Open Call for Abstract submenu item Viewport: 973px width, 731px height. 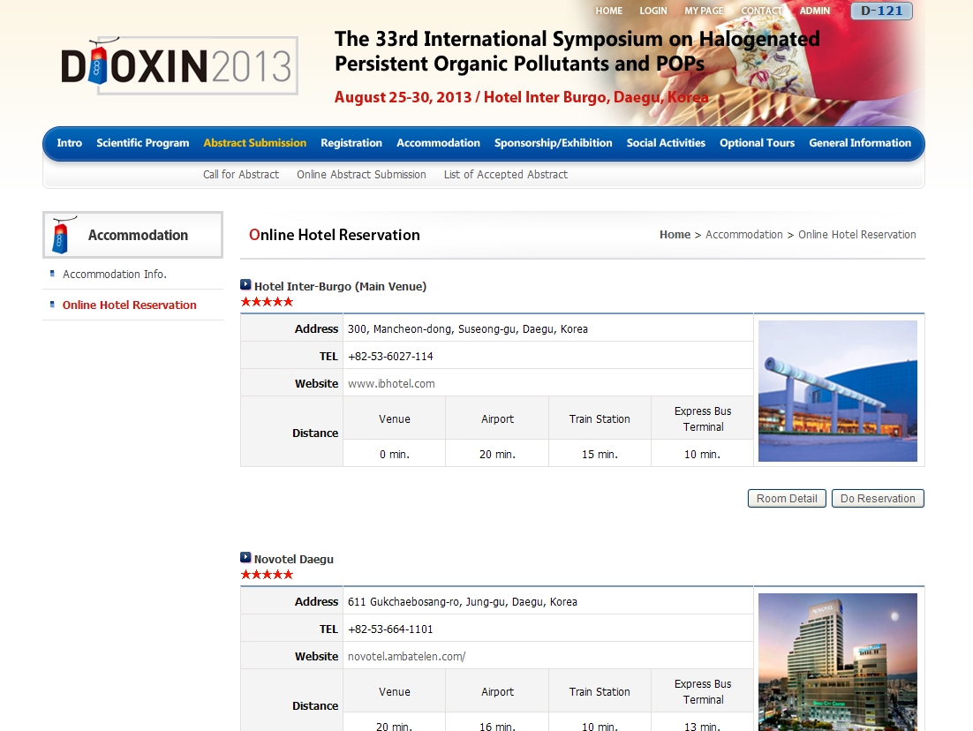pyautogui.click(x=241, y=175)
